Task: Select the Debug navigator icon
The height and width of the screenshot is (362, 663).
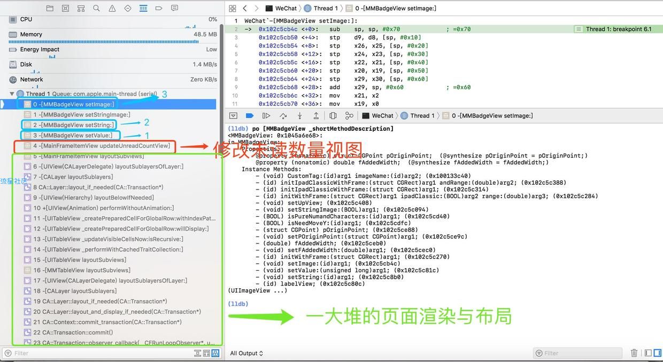Action: pos(143,9)
